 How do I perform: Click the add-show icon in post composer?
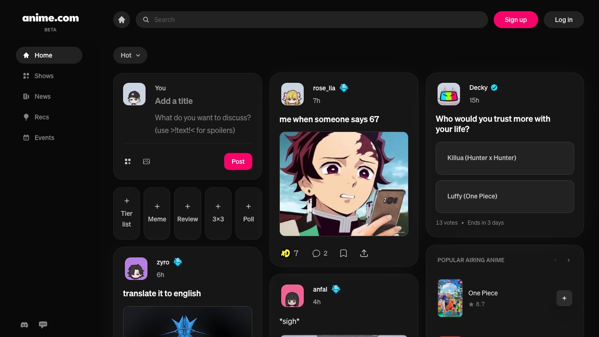pyautogui.click(x=128, y=161)
